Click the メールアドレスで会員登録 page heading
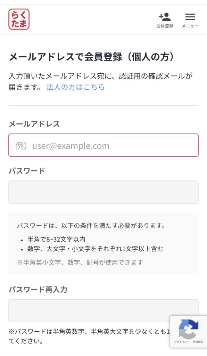The image size is (207, 356). (91, 57)
